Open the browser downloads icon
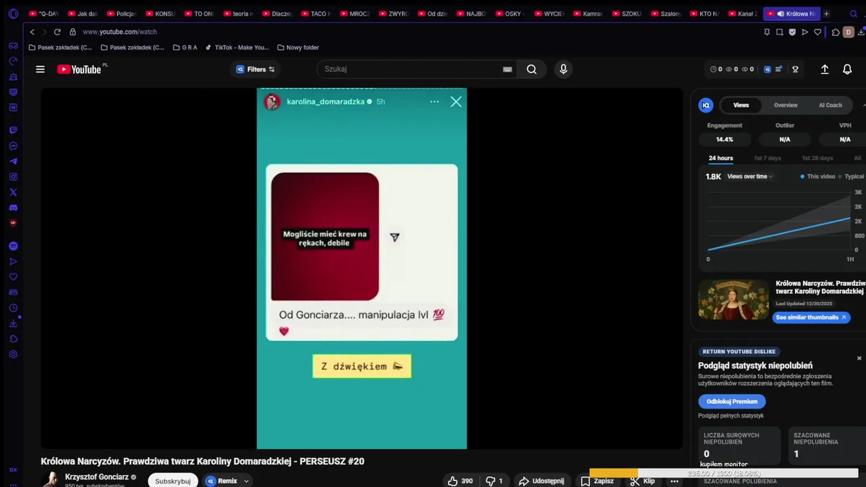This screenshot has width=866, height=487. pyautogui.click(x=861, y=32)
